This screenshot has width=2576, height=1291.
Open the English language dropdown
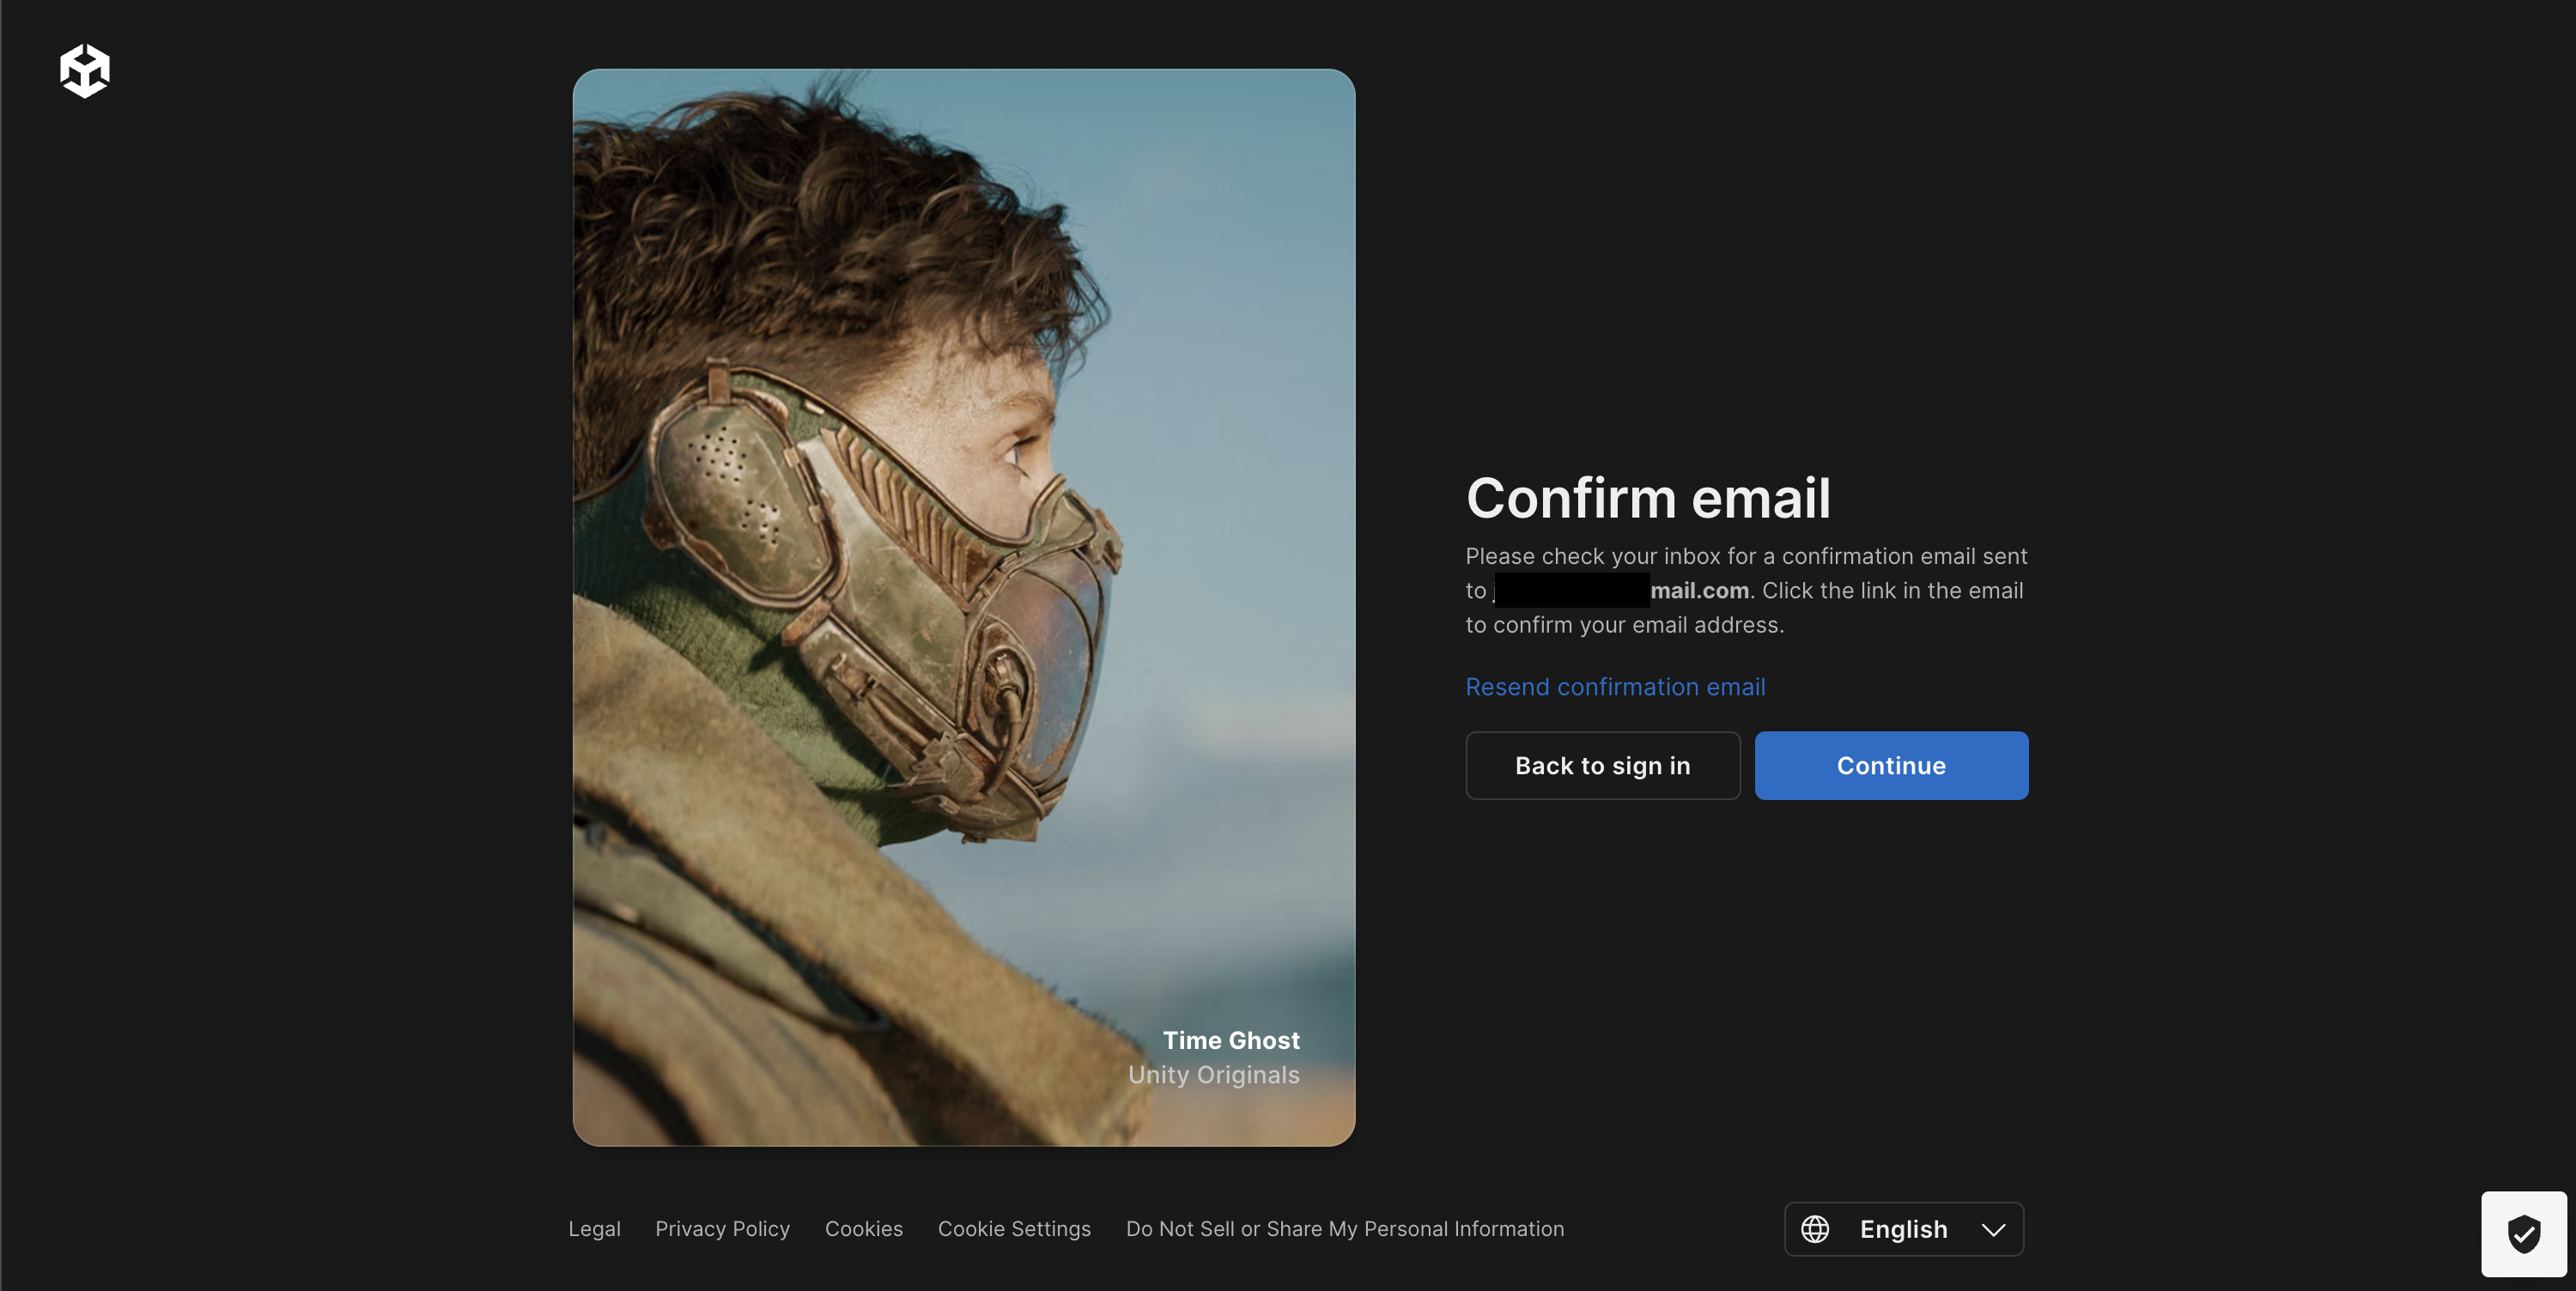tap(1904, 1229)
